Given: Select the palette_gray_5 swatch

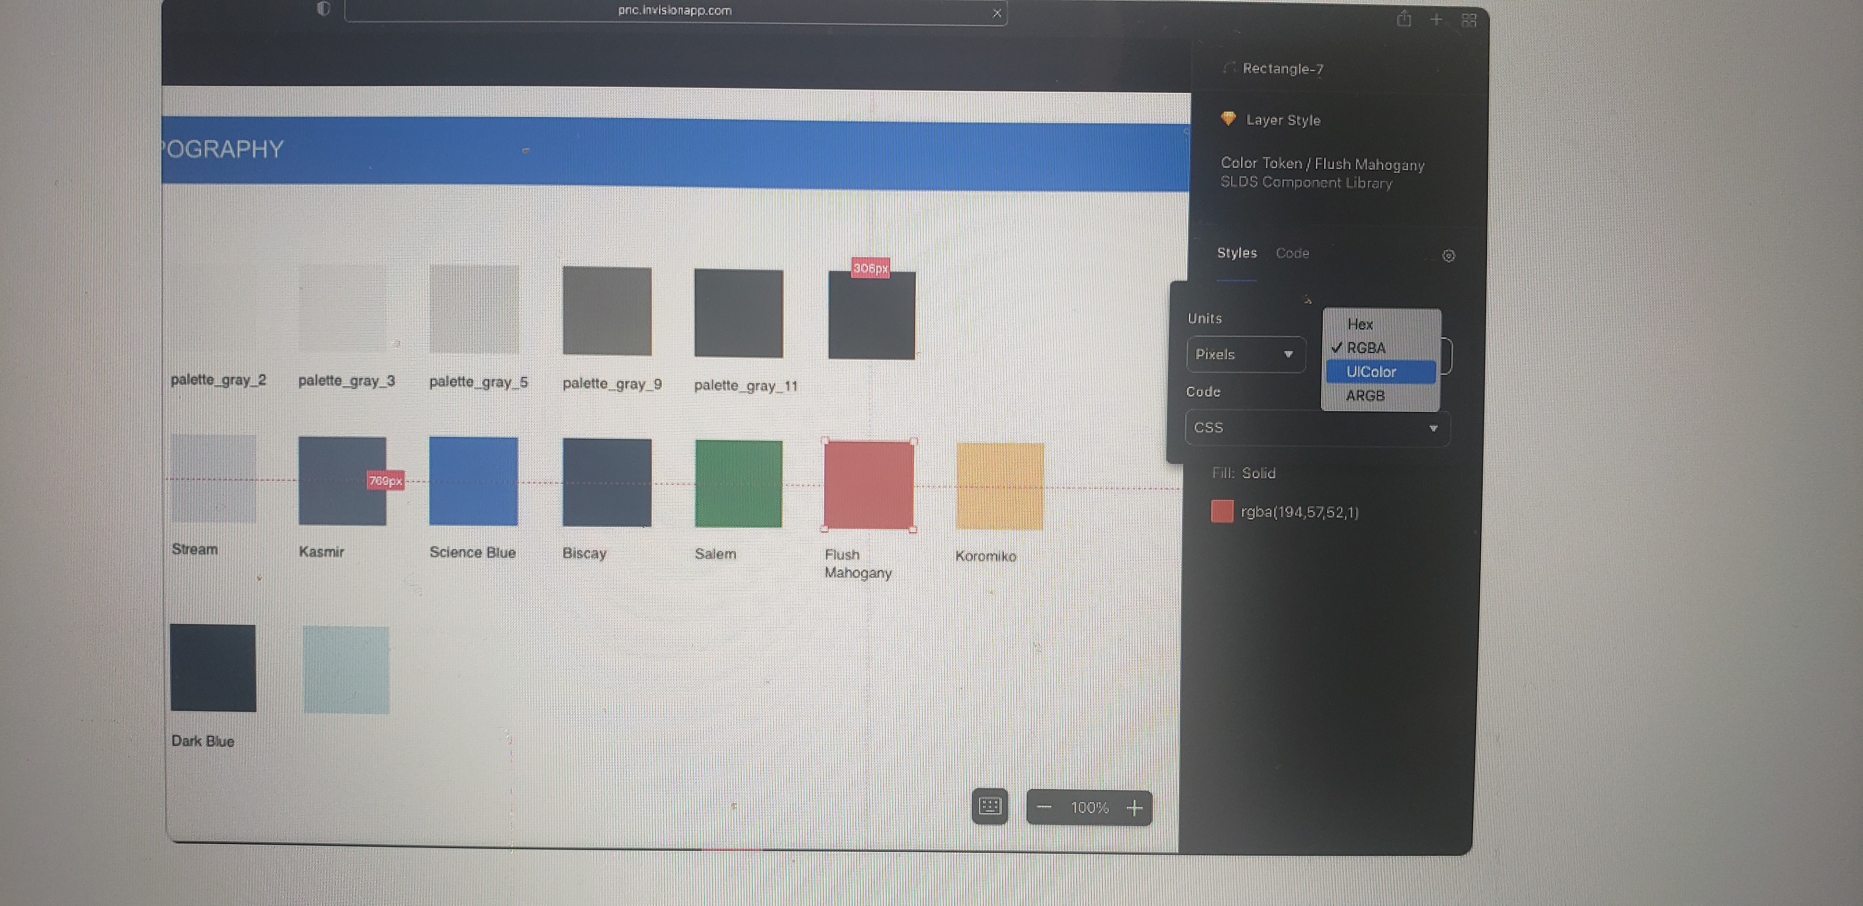Looking at the screenshot, I should (474, 309).
